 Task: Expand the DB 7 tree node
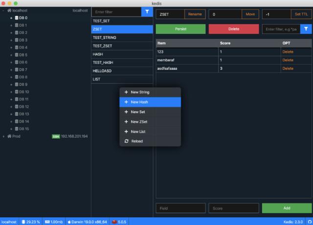(x=11, y=69)
